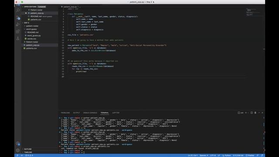Kill terminal with trash icon
The width and height of the screenshot is (279, 157).
(x=255, y=113)
